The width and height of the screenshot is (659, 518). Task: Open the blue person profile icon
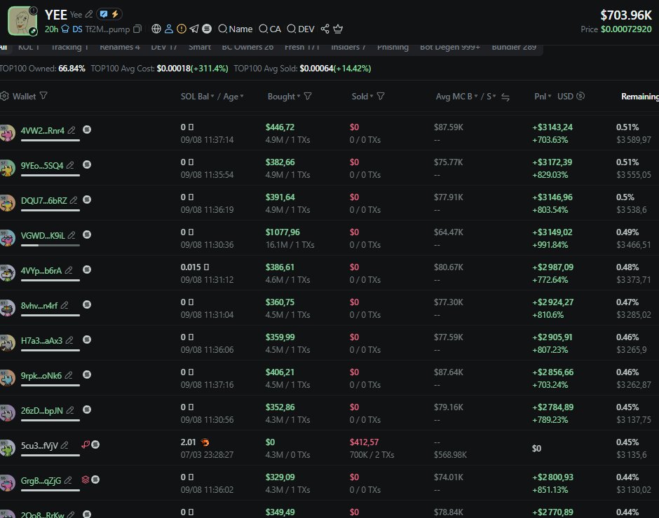(169, 29)
